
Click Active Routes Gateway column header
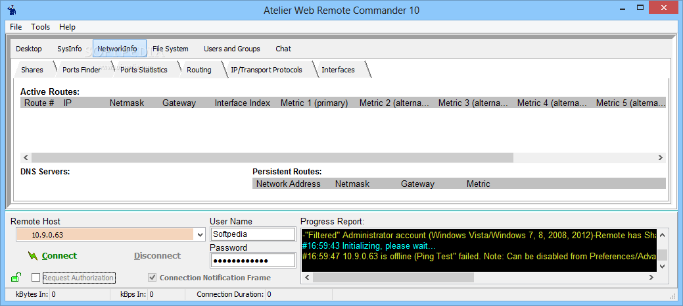click(x=185, y=103)
